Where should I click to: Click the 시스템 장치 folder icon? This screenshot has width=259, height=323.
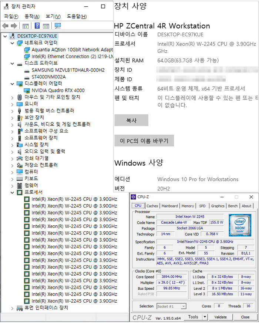(x=20, y=145)
